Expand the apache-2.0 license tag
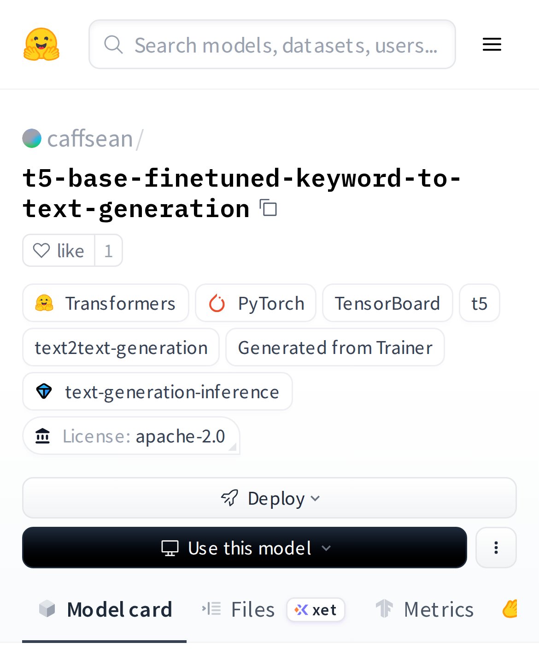The image size is (539, 672). (131, 436)
